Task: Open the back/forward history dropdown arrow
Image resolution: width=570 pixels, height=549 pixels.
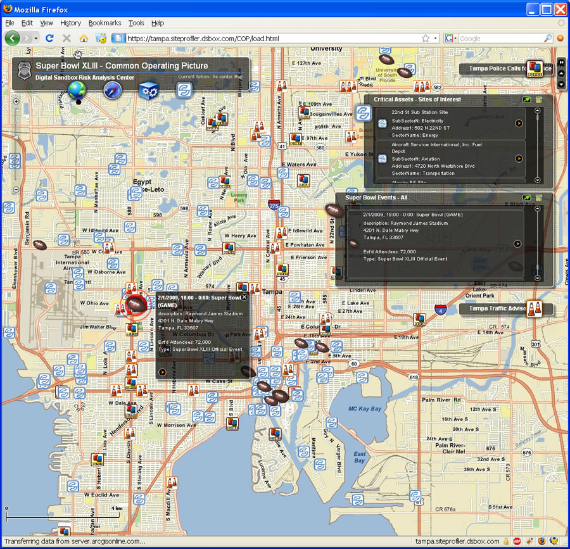Action: [35, 38]
